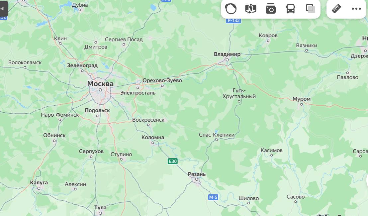
Task: Select the Москва city label
Action: (100, 84)
